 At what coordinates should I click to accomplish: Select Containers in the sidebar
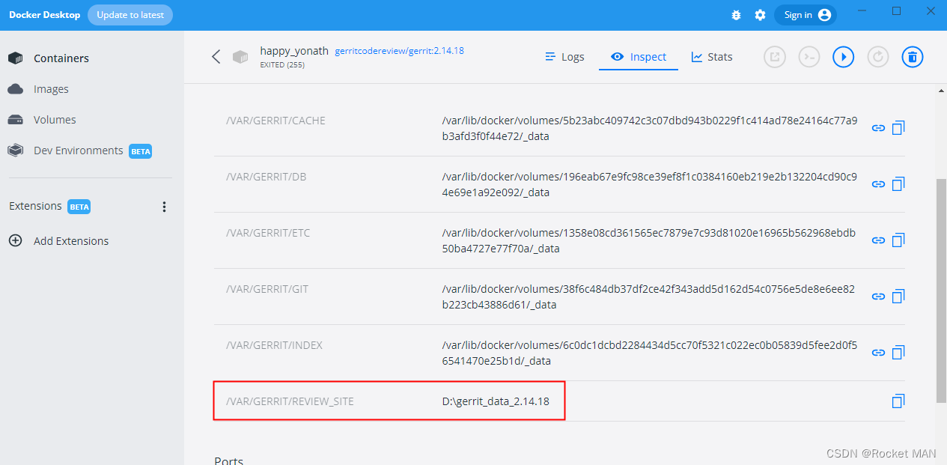(61, 58)
